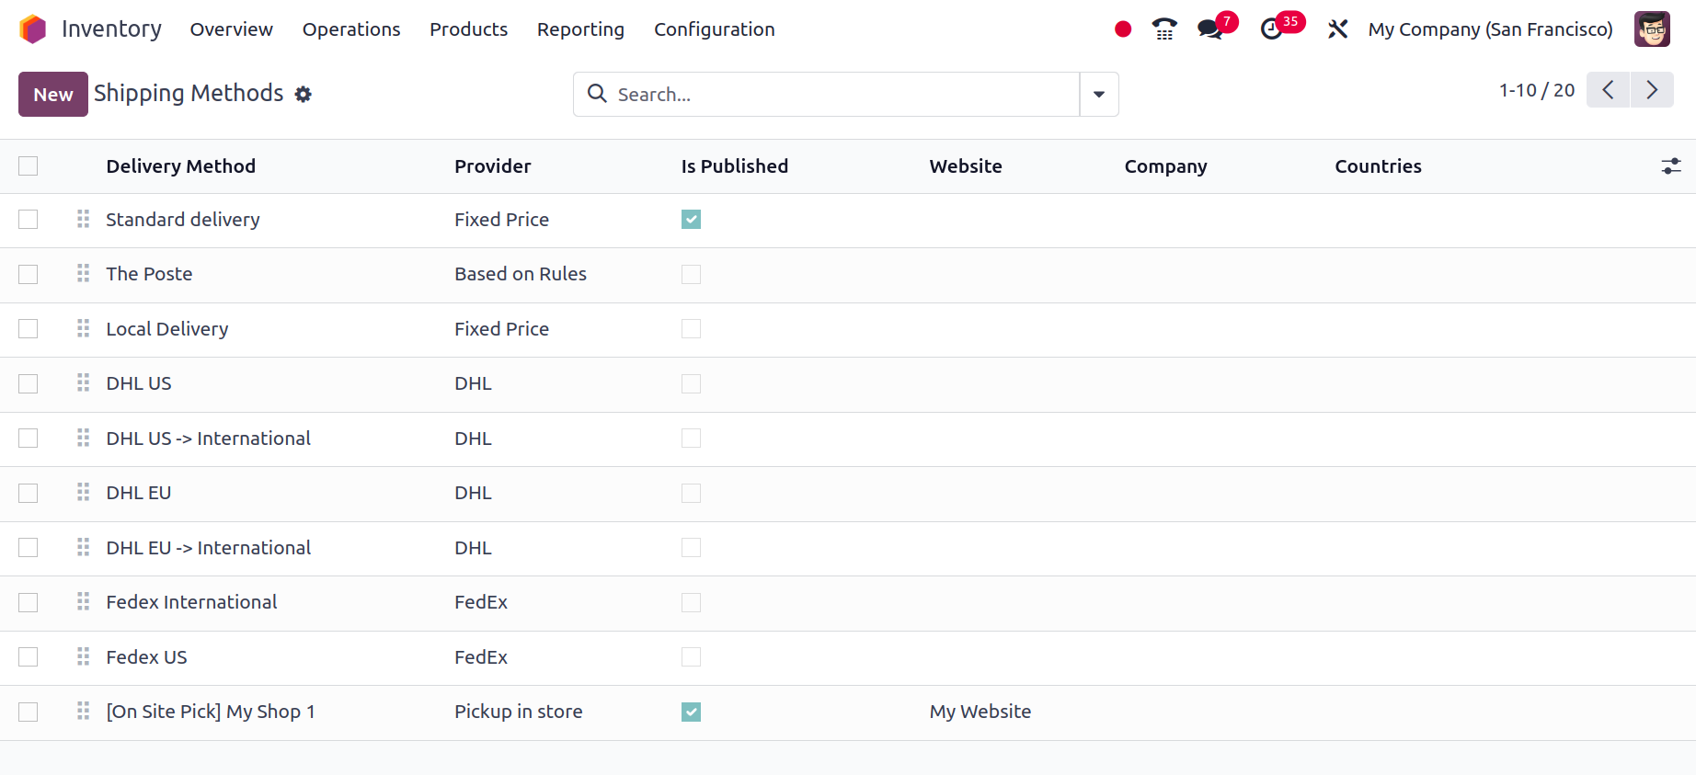Go to next page of records
This screenshot has height=775, width=1696.
coord(1652,90)
